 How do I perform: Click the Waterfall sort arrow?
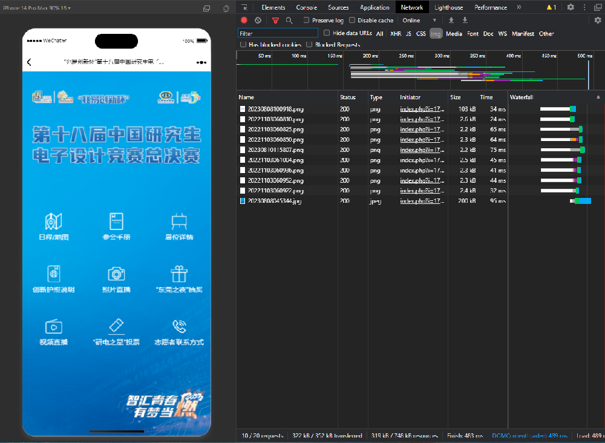[x=598, y=97]
